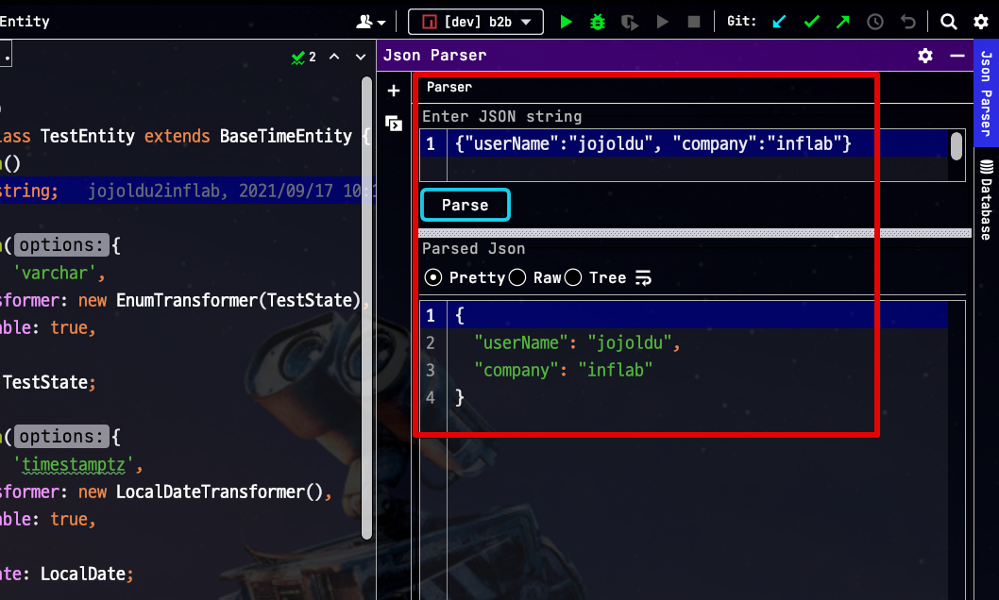This screenshot has height=600, width=999.
Task: Start debugging with the bug icon
Action: click(x=596, y=21)
